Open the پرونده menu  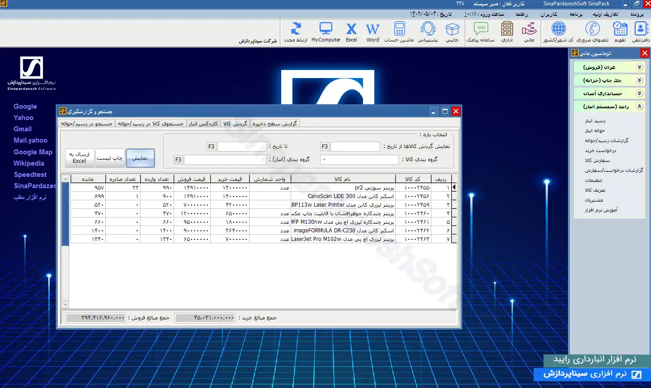click(x=637, y=14)
